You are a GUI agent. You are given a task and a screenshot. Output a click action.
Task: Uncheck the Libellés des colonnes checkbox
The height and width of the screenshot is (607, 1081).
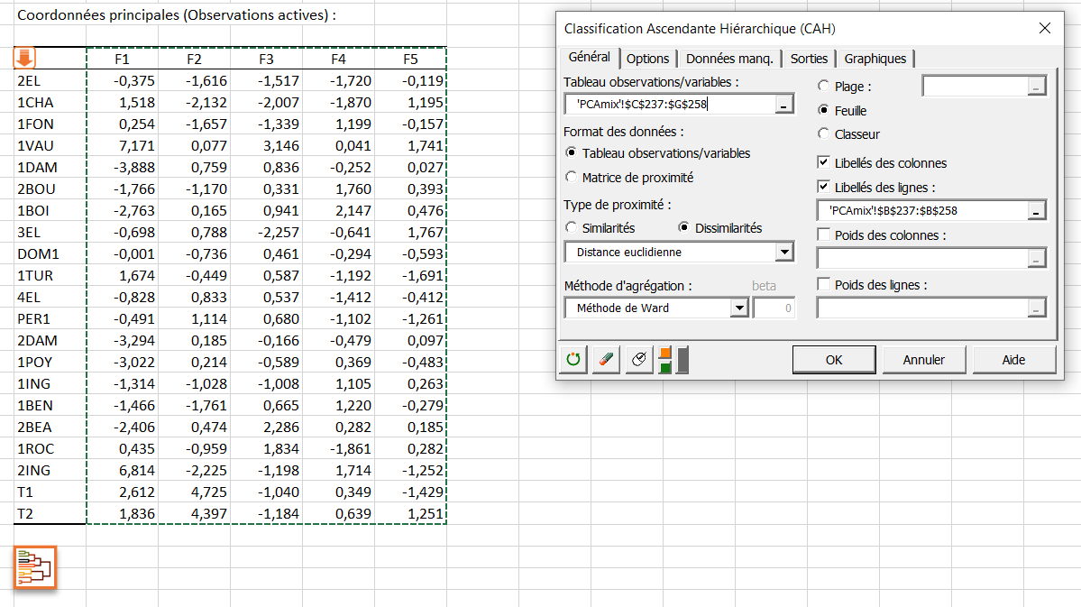[823, 163]
